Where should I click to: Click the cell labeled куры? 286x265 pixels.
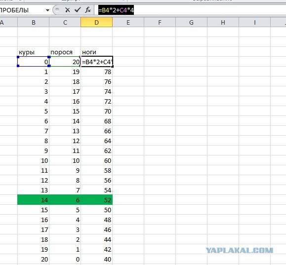point(34,52)
